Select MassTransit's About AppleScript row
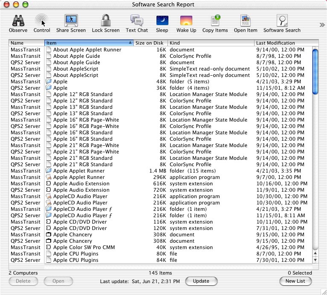Screen dimensions: 327x295 pos(161,69)
